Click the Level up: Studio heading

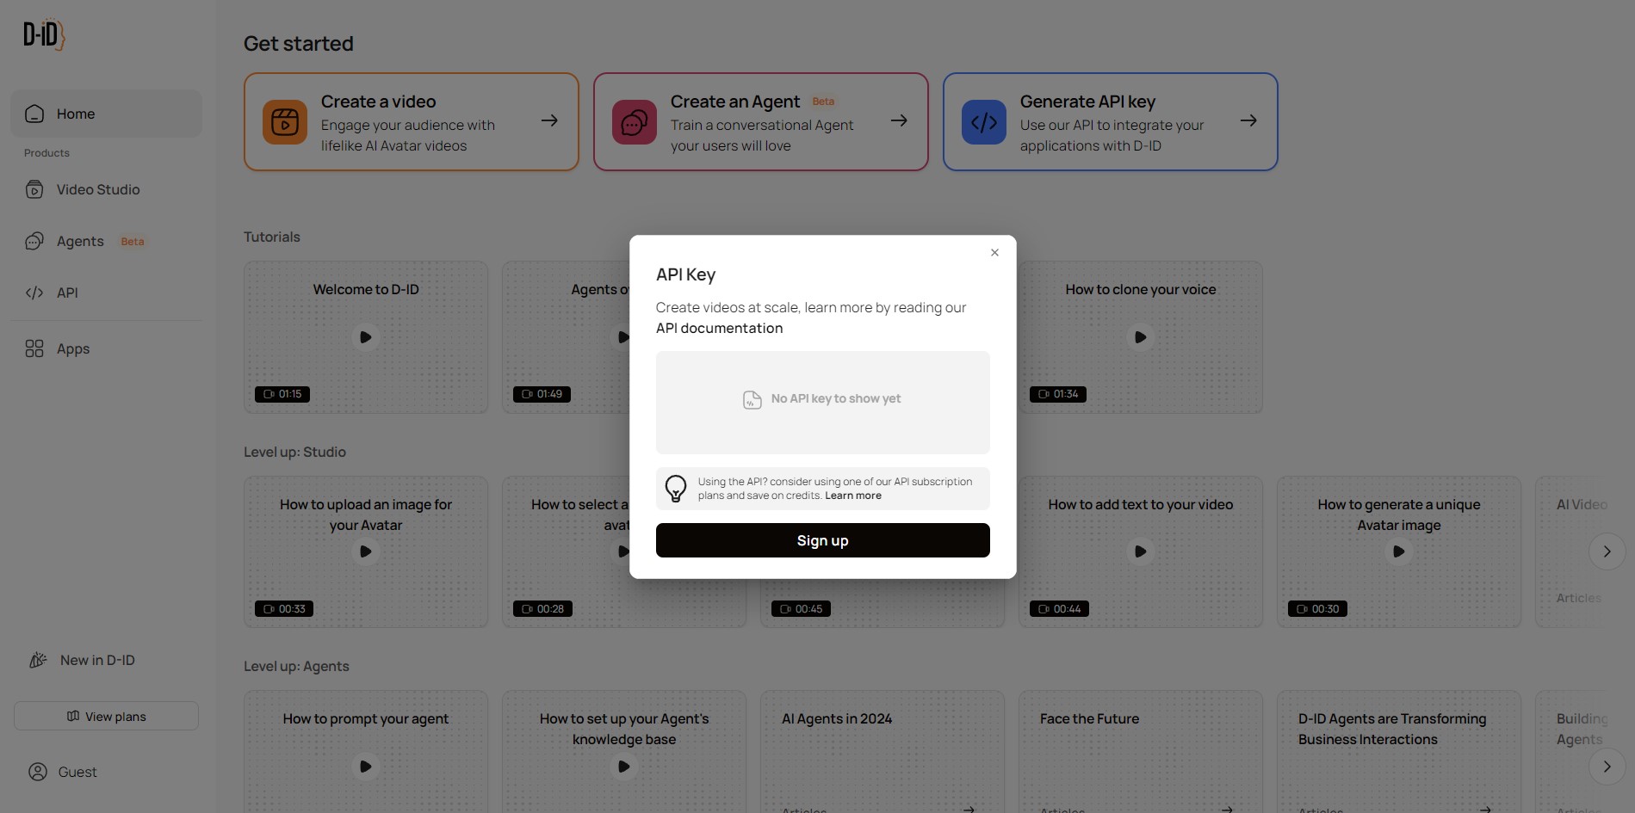pyautogui.click(x=294, y=452)
